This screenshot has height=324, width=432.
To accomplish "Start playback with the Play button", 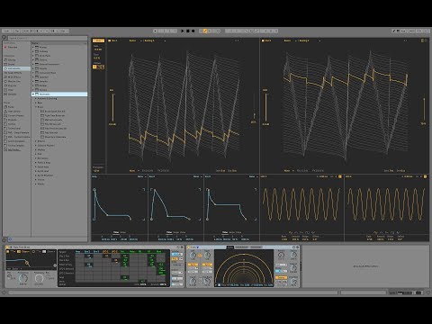I will click(183, 31).
